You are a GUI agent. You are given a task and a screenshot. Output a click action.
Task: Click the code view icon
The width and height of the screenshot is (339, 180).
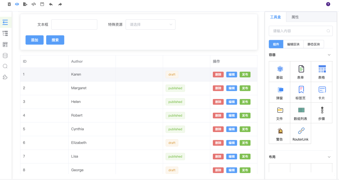[34, 4]
